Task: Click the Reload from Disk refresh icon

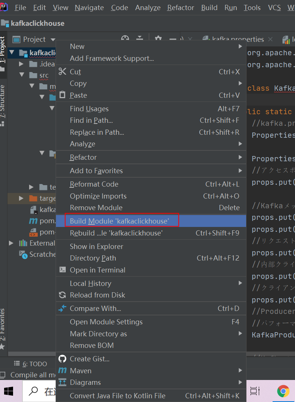Action: pyautogui.click(x=62, y=295)
